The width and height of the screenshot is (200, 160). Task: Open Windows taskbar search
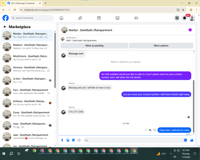pyautogui.click(x=11, y=154)
